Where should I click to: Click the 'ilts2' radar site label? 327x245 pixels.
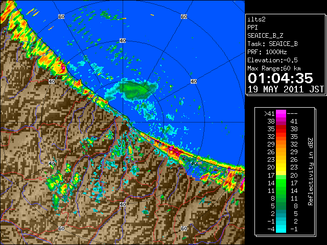tap(256, 19)
